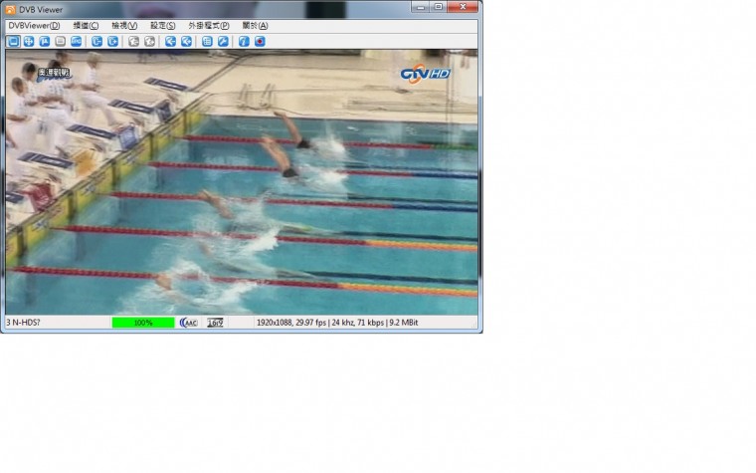Click the 16:9 aspect ratio indicator
The image size is (756, 473).
[x=215, y=323]
